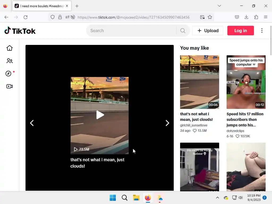Open the 'this might be freddy fazbear' thumbnail
272x204 pixels.
pos(199,167)
